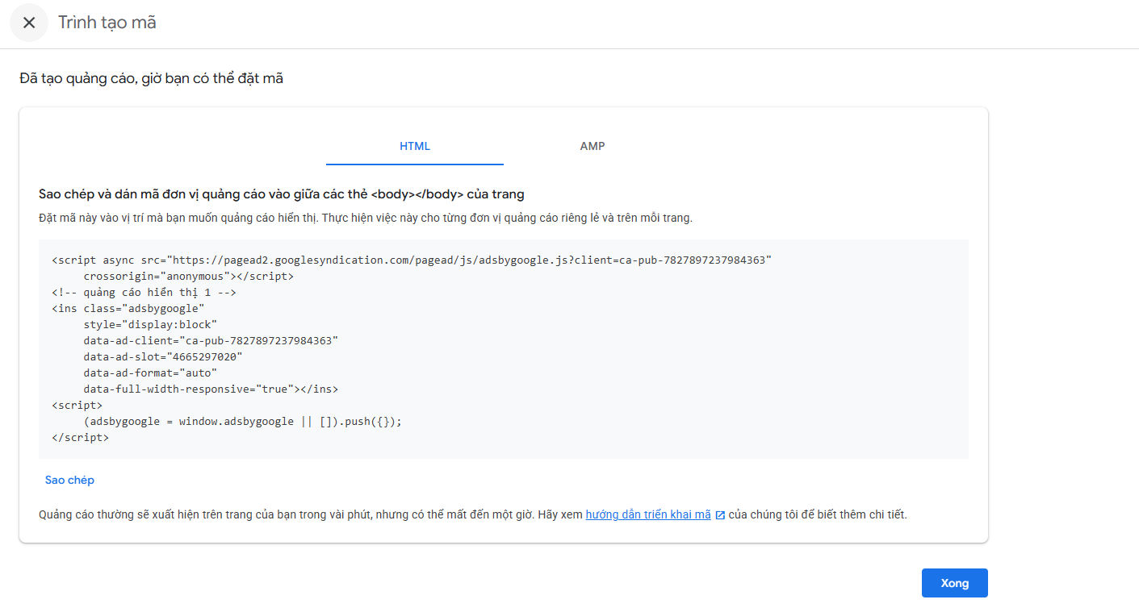
Task: Click the quảng cáo hiển thị 1 comment
Action: tap(144, 292)
